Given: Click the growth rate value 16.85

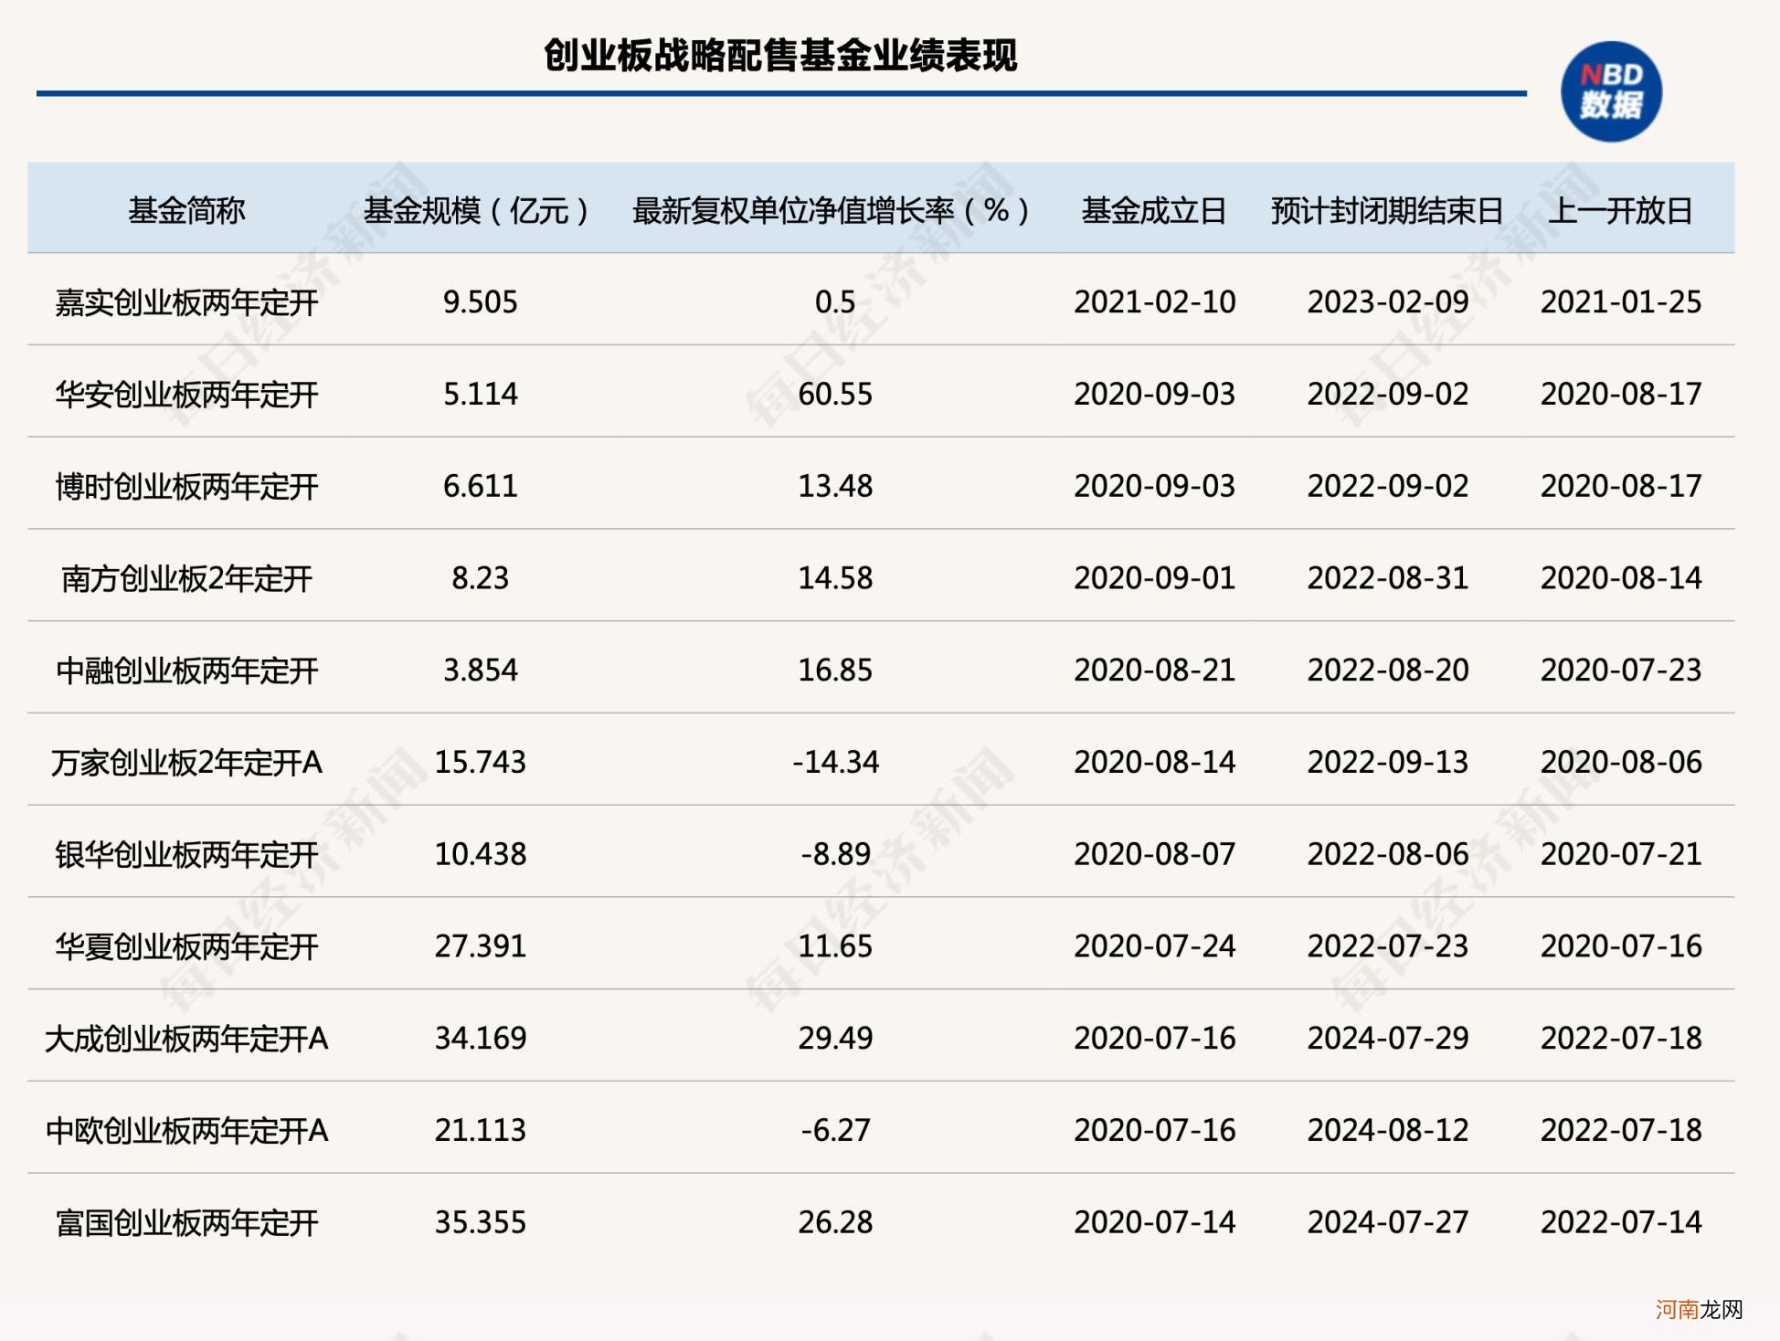Looking at the screenshot, I should (835, 670).
